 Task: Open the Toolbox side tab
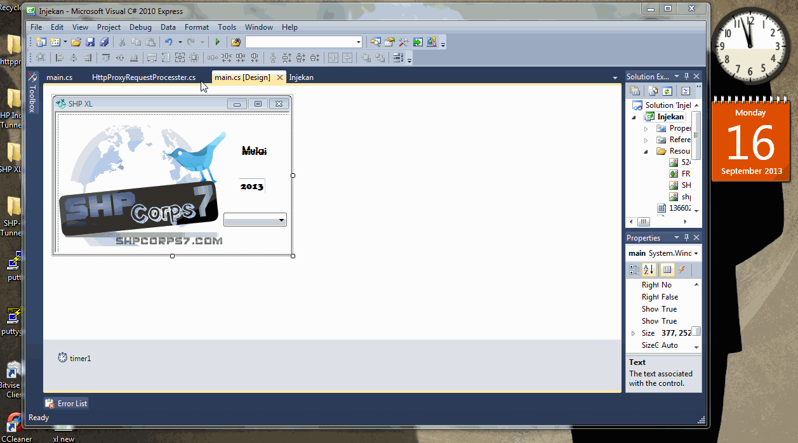coord(32,93)
